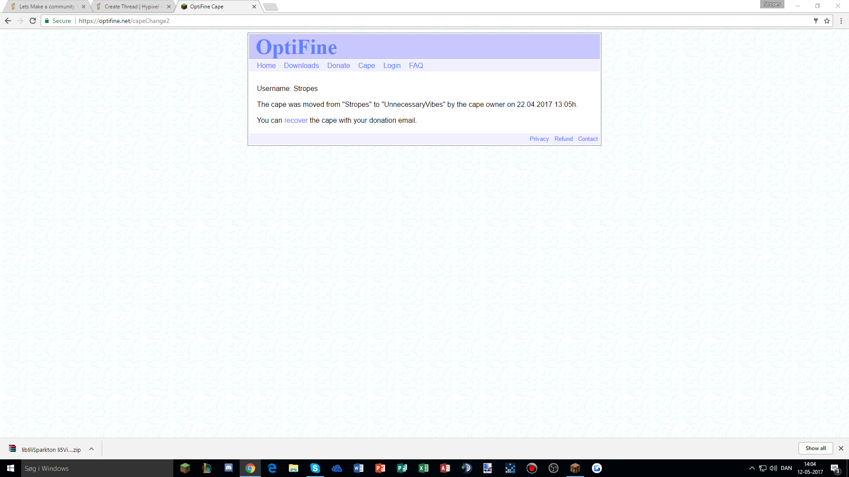The image size is (849, 477).
Task: Click Show all downloads button
Action: click(x=815, y=448)
